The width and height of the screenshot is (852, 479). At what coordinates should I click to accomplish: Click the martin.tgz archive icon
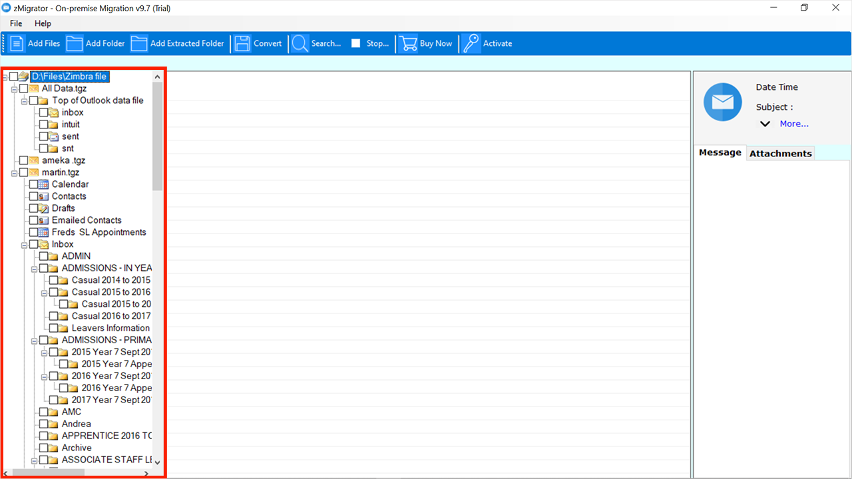(34, 172)
